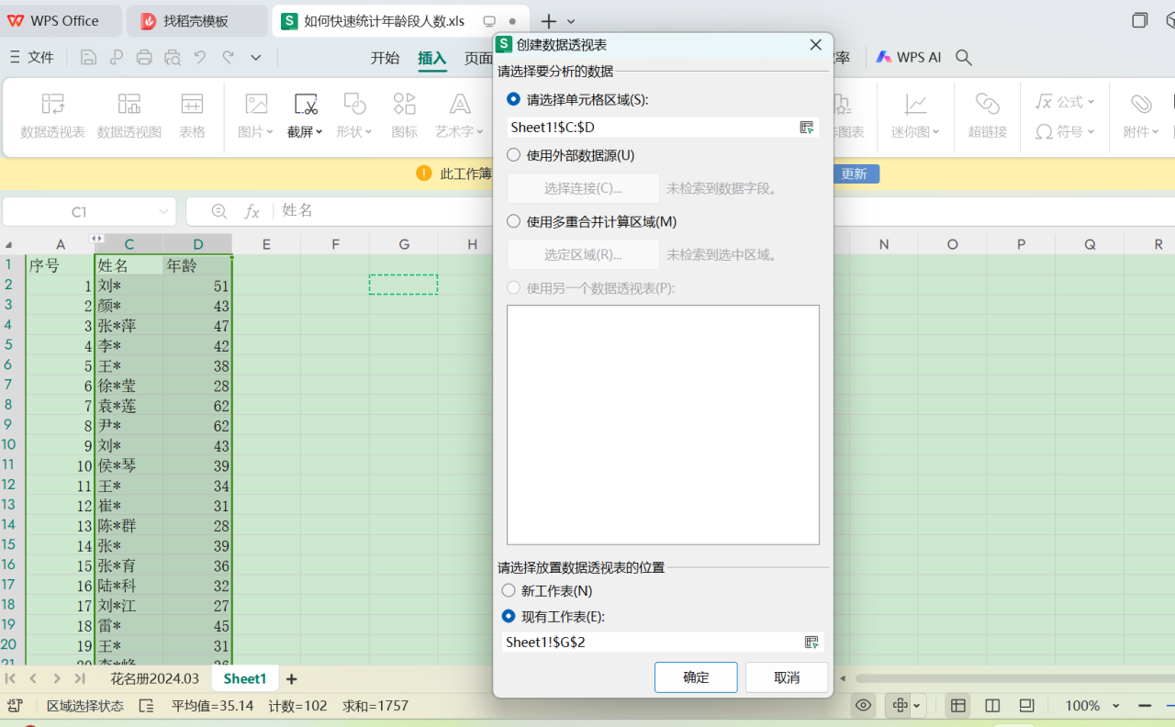Click the status bar customize icon at far left
This screenshot has width=1175, height=727.
[15, 705]
